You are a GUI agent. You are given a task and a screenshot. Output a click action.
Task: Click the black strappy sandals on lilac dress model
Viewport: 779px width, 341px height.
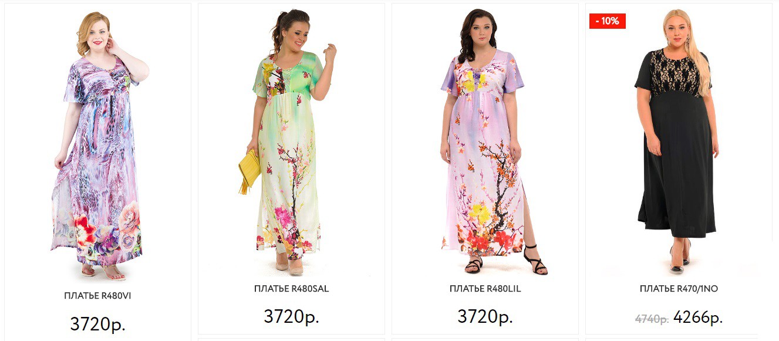coord(506,259)
